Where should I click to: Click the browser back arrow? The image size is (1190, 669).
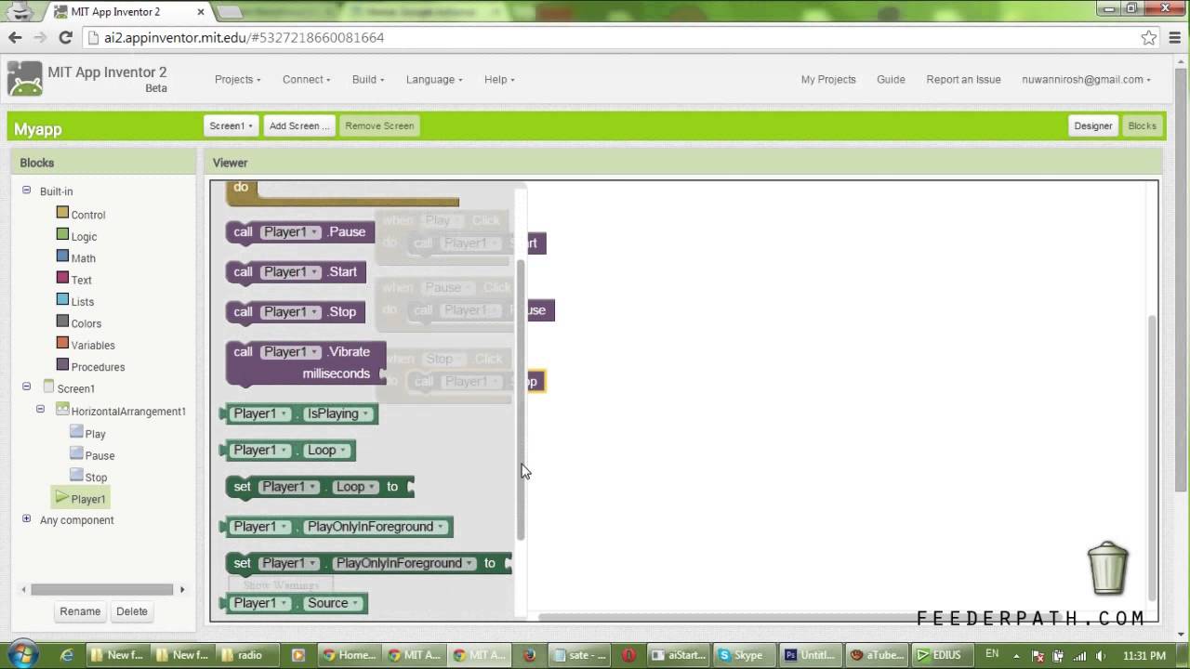click(15, 37)
